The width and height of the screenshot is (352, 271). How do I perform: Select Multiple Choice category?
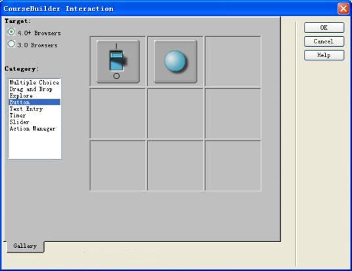pyautogui.click(x=34, y=83)
